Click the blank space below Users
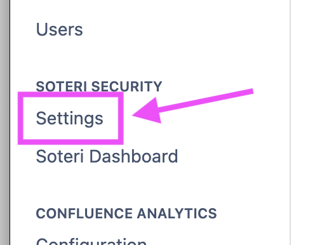The image size is (329, 245). (x=148, y=57)
